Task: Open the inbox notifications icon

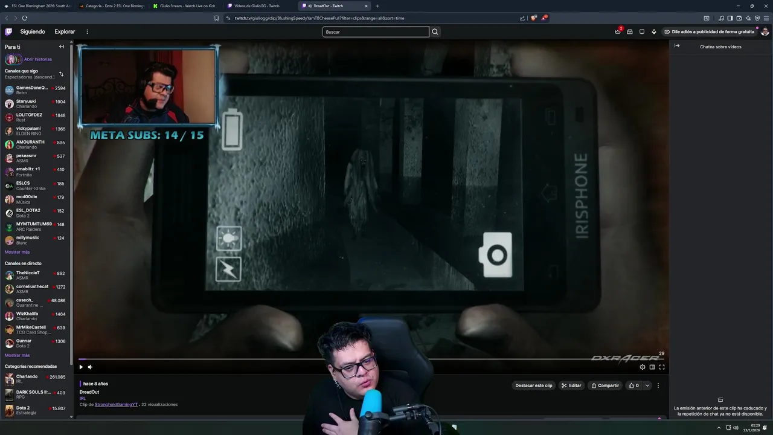Action: pyautogui.click(x=630, y=31)
